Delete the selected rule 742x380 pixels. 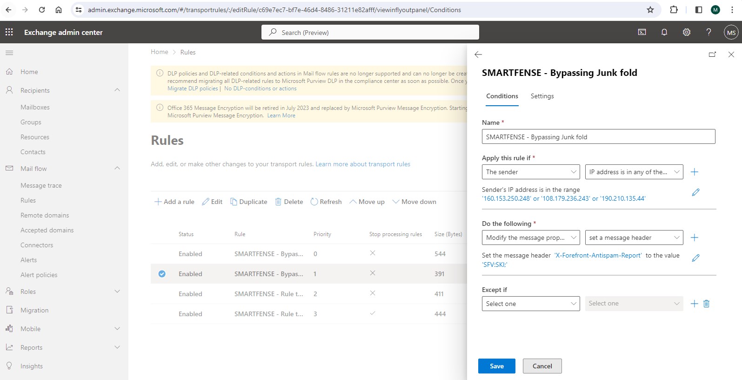click(289, 202)
